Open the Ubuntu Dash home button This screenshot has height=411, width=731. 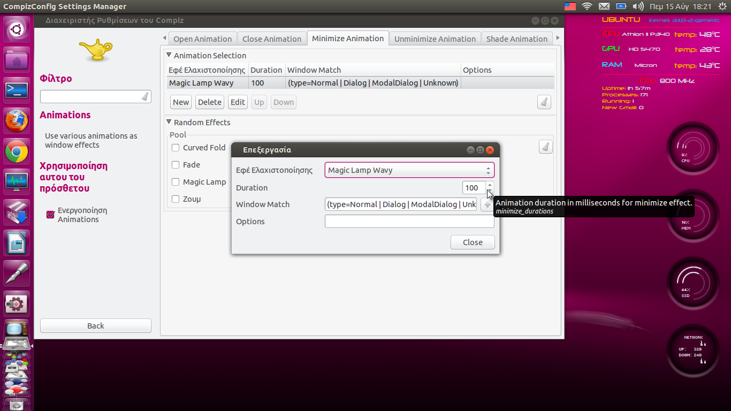coord(17,29)
